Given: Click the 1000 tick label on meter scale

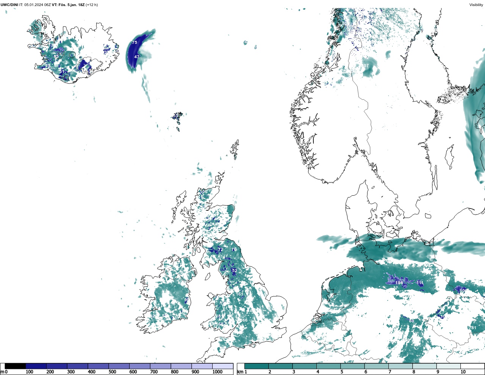Looking at the screenshot, I should (x=217, y=372).
